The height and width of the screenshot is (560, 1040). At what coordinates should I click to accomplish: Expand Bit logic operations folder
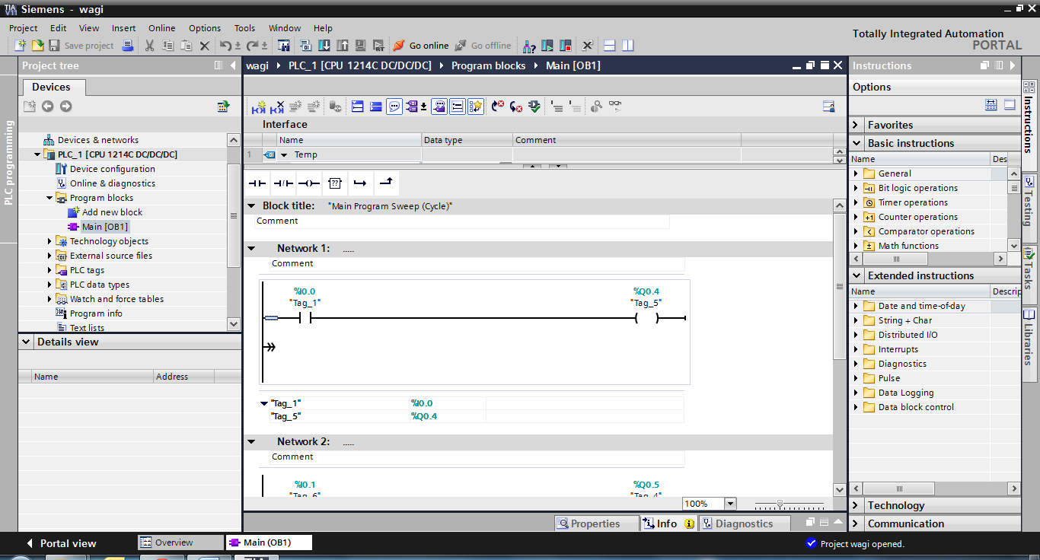tap(856, 188)
